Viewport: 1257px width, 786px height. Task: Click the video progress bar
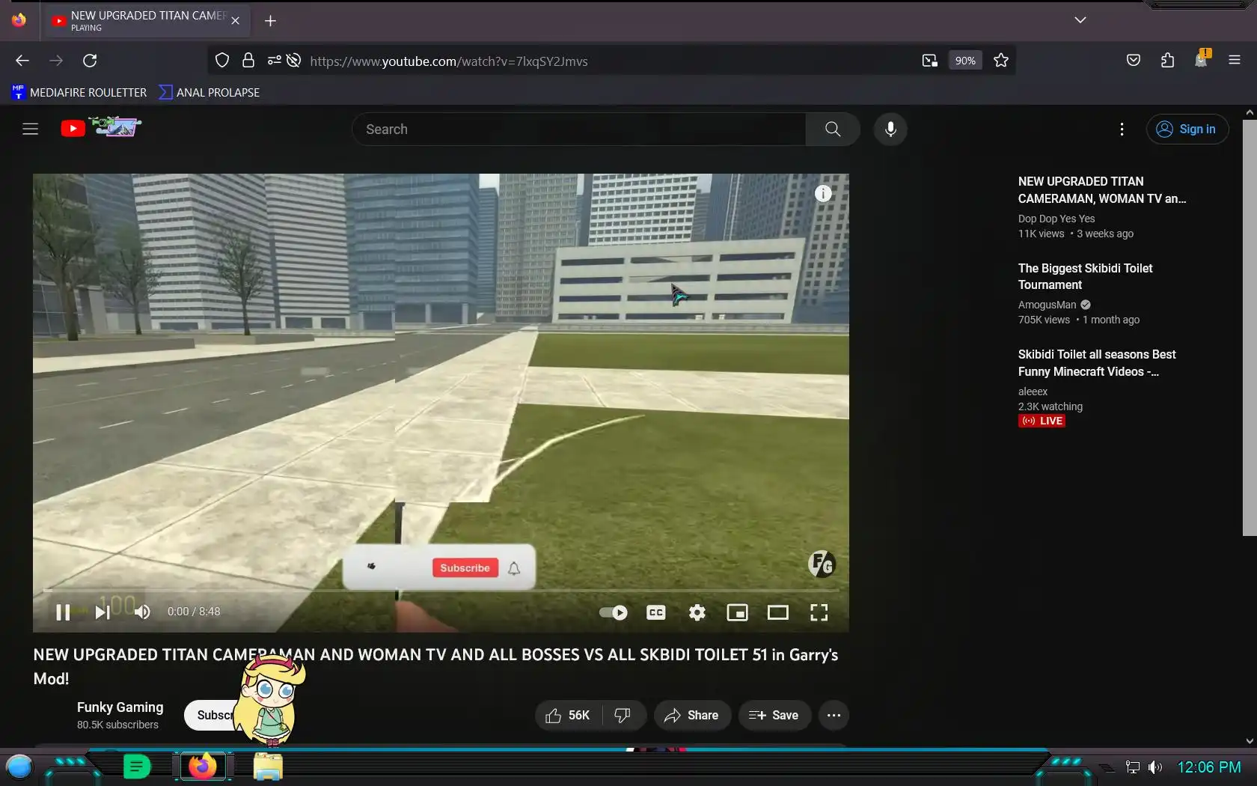tap(441, 591)
